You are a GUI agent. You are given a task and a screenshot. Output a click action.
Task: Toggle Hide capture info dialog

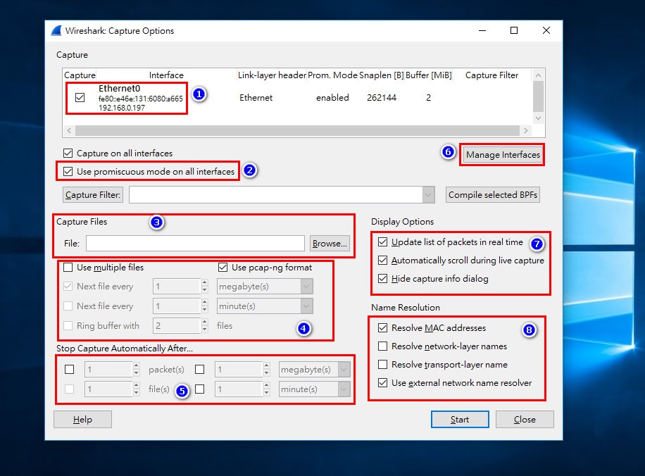pos(382,279)
